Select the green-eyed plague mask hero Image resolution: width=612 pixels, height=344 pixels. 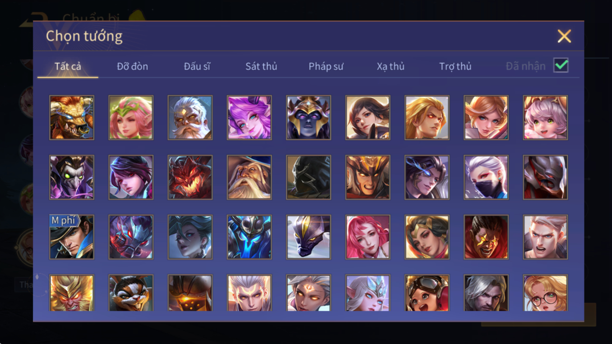click(x=72, y=177)
